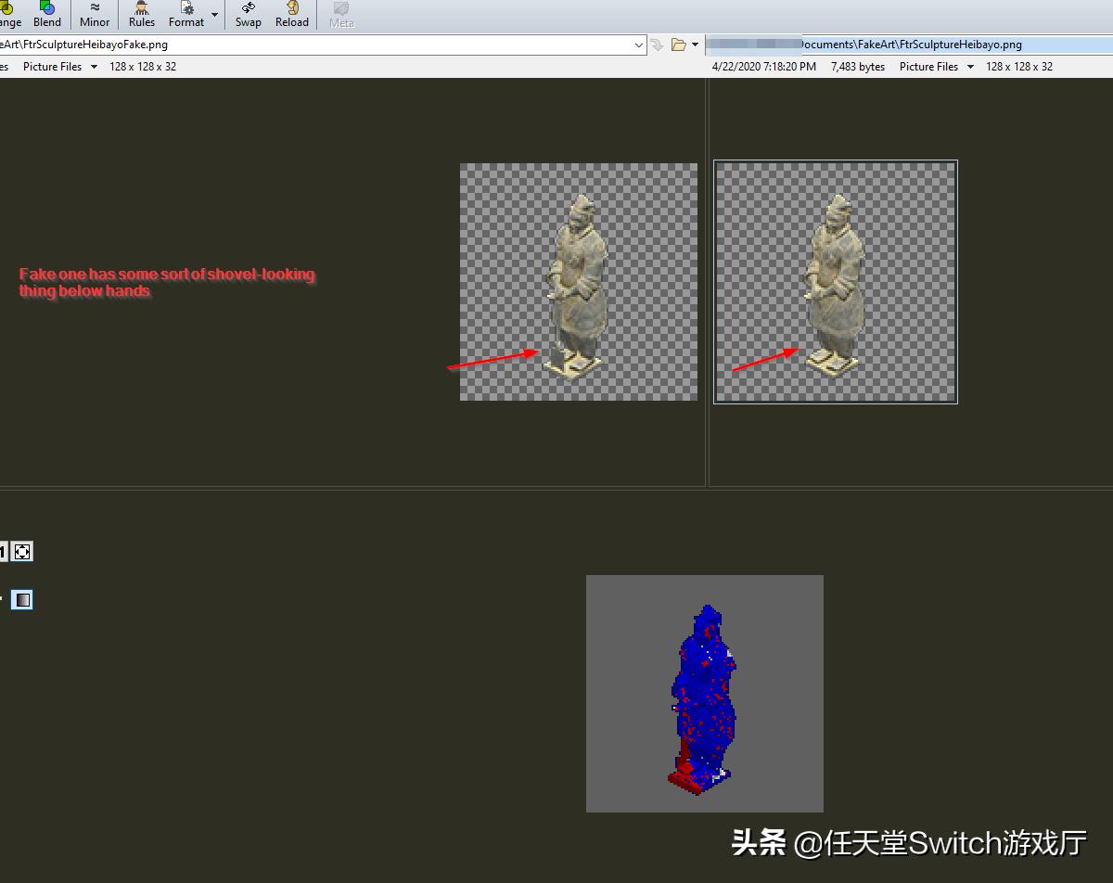The image size is (1113, 883).
Task: Click the left 128 x 128 x 32 text
Action: coord(143,67)
